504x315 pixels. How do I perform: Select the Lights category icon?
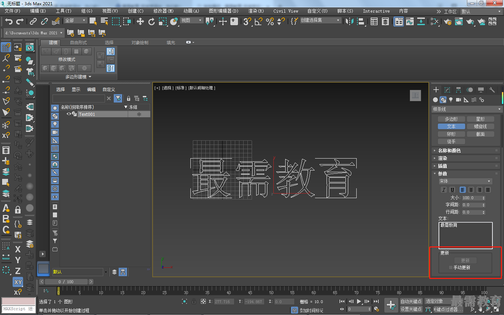coord(451,100)
